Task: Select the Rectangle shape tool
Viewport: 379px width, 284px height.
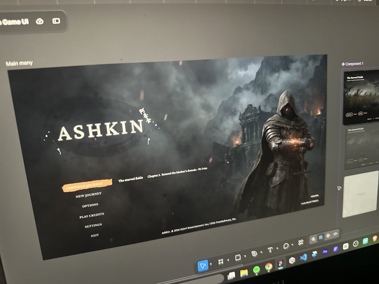Action: pos(238,257)
